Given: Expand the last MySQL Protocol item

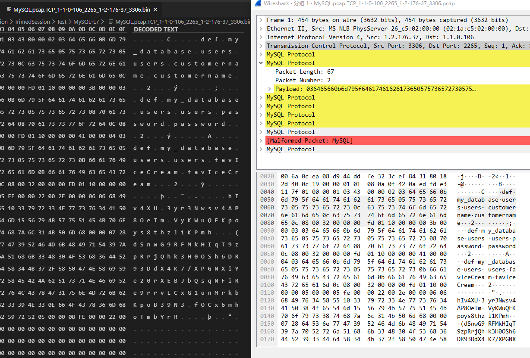Looking at the screenshot, I should point(261,149).
